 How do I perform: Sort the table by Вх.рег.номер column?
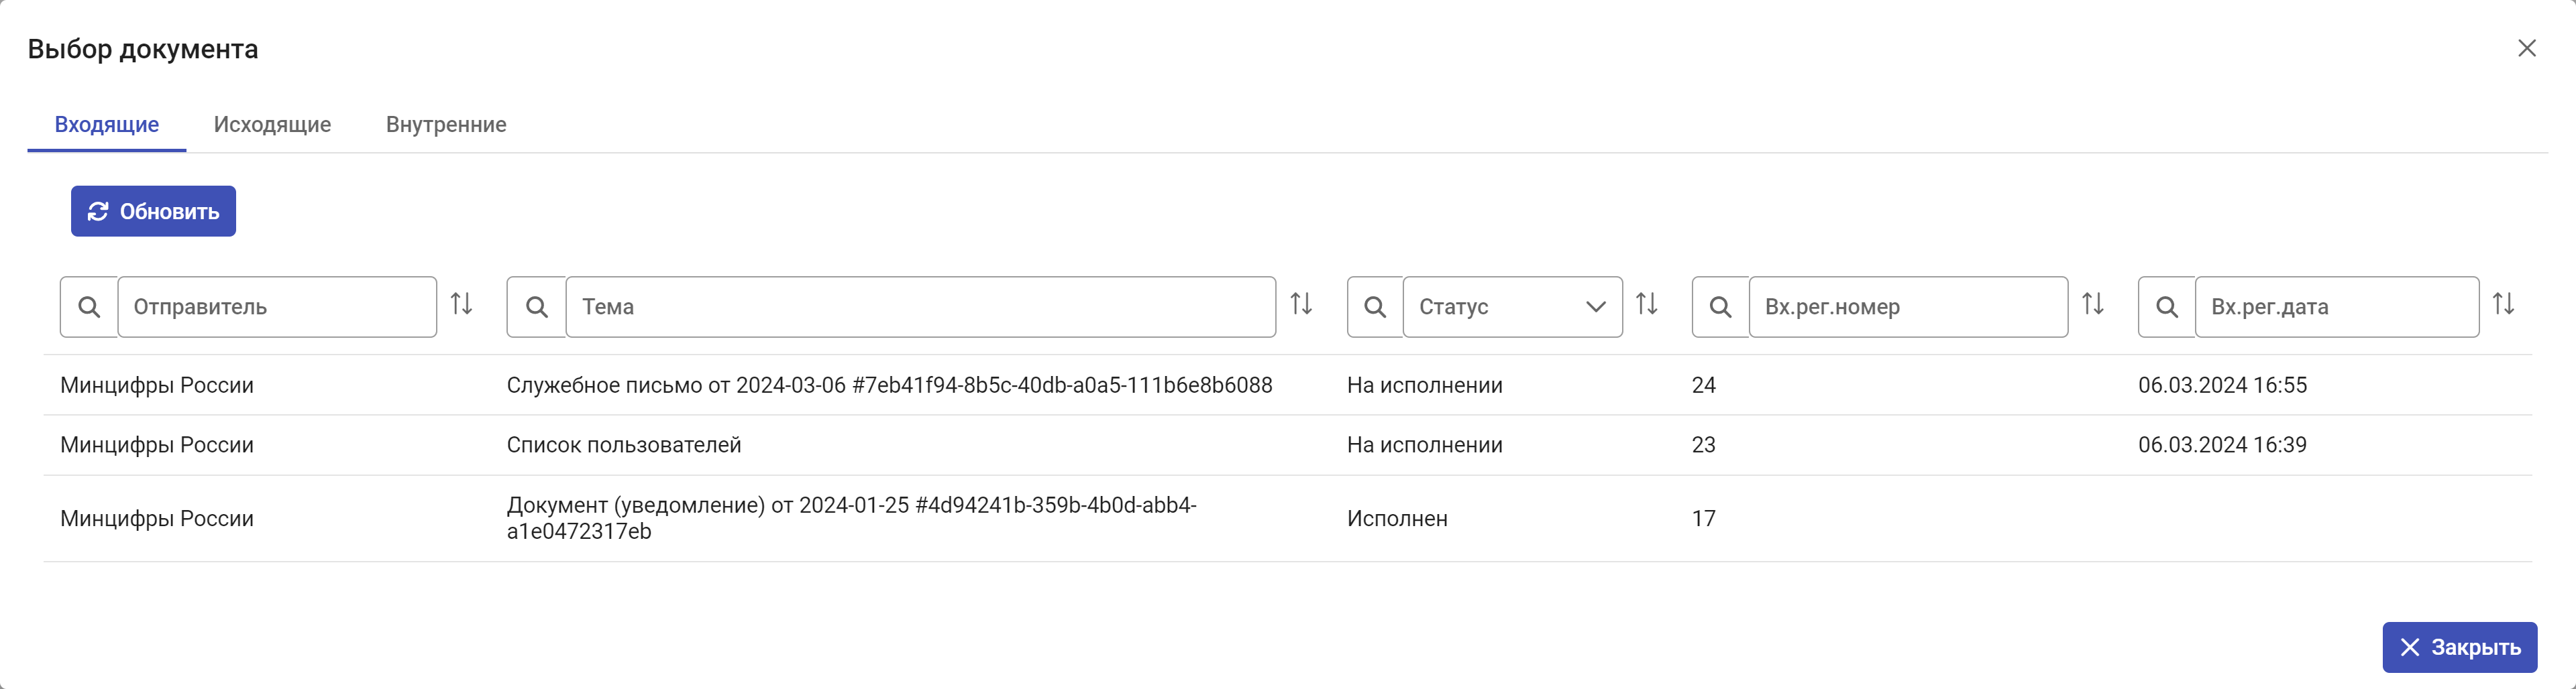[x=2093, y=304]
